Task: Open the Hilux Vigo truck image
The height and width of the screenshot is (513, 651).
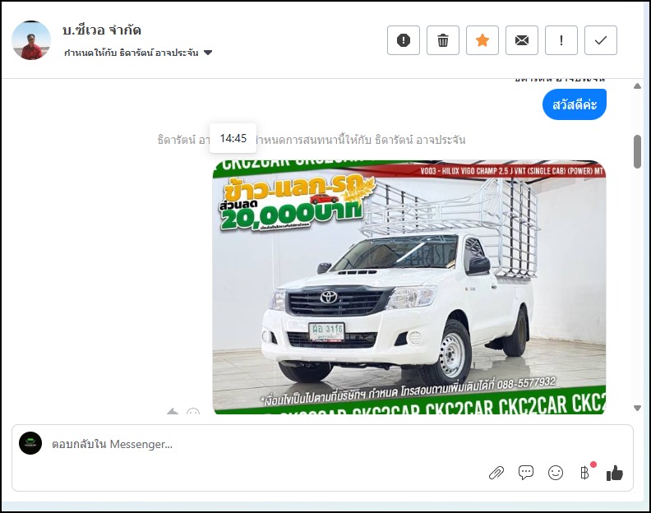Action: point(409,287)
